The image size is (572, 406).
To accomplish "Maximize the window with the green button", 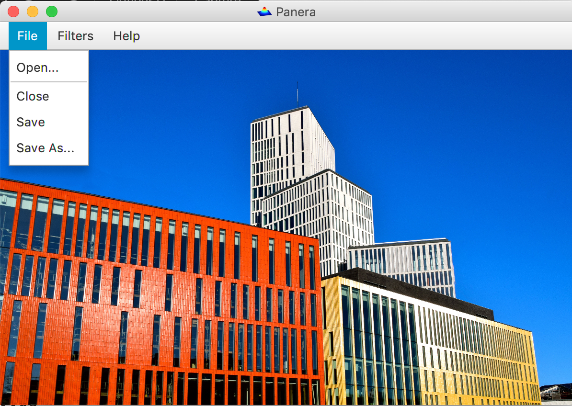I will tap(52, 11).
